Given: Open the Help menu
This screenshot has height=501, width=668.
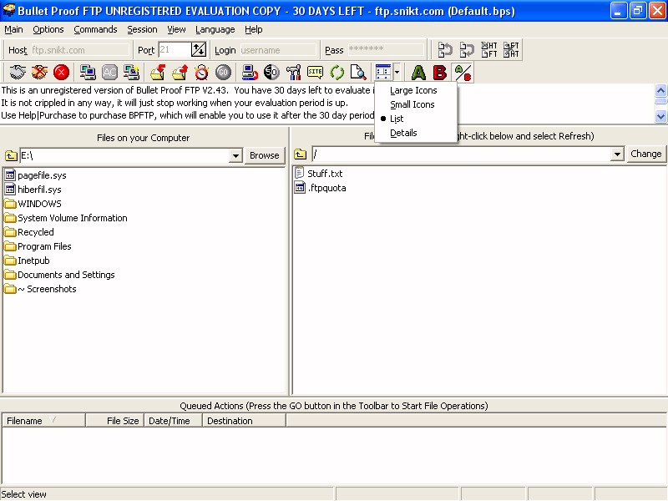Looking at the screenshot, I should tap(254, 29).
